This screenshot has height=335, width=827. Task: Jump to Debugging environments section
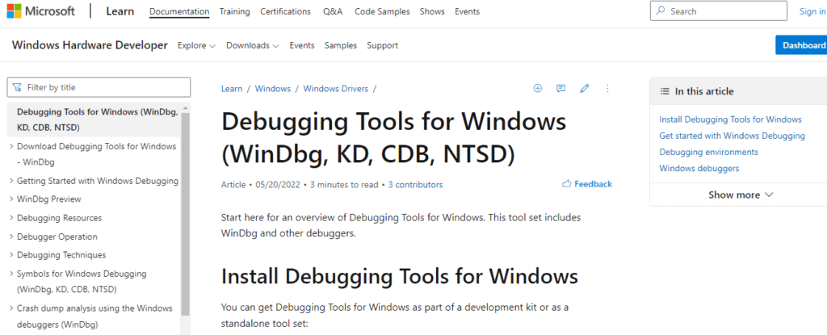coord(708,152)
